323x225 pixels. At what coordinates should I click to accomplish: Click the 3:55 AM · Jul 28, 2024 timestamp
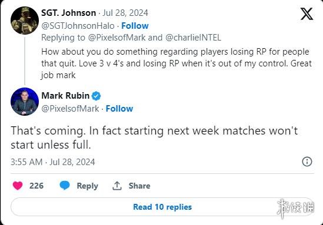click(53, 162)
